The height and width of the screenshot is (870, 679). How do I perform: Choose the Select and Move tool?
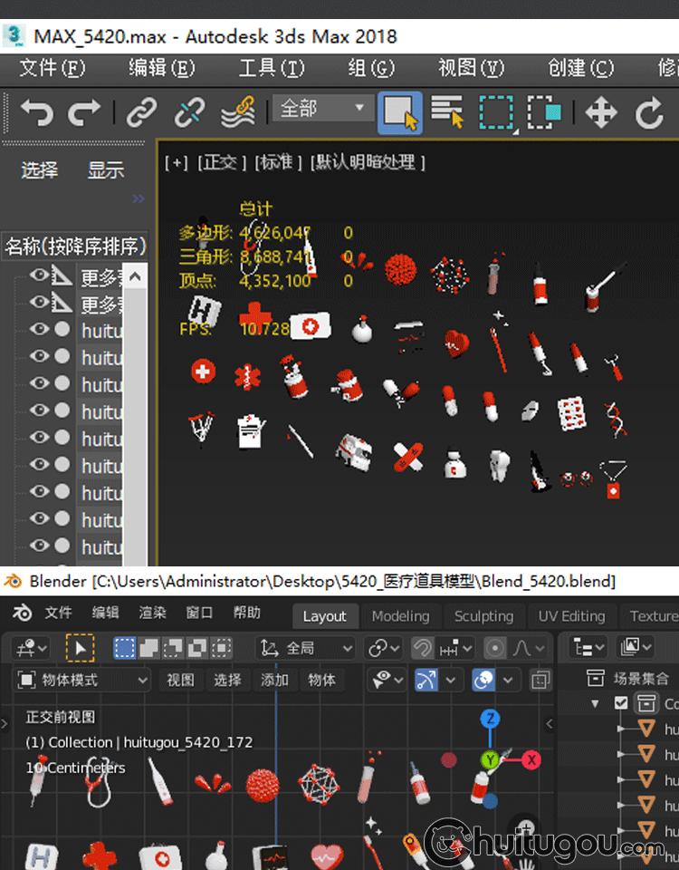coord(601,112)
